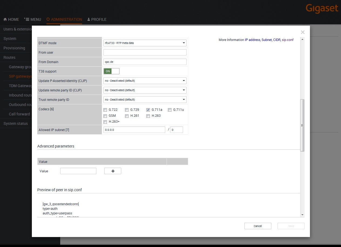Close the dialog with the X icon
341x247 pixels.
click(x=303, y=32)
